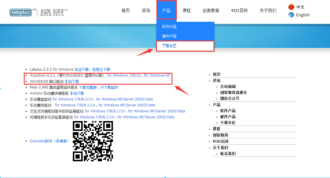Click 下载专区 in the sidebar sitemap

228,123
